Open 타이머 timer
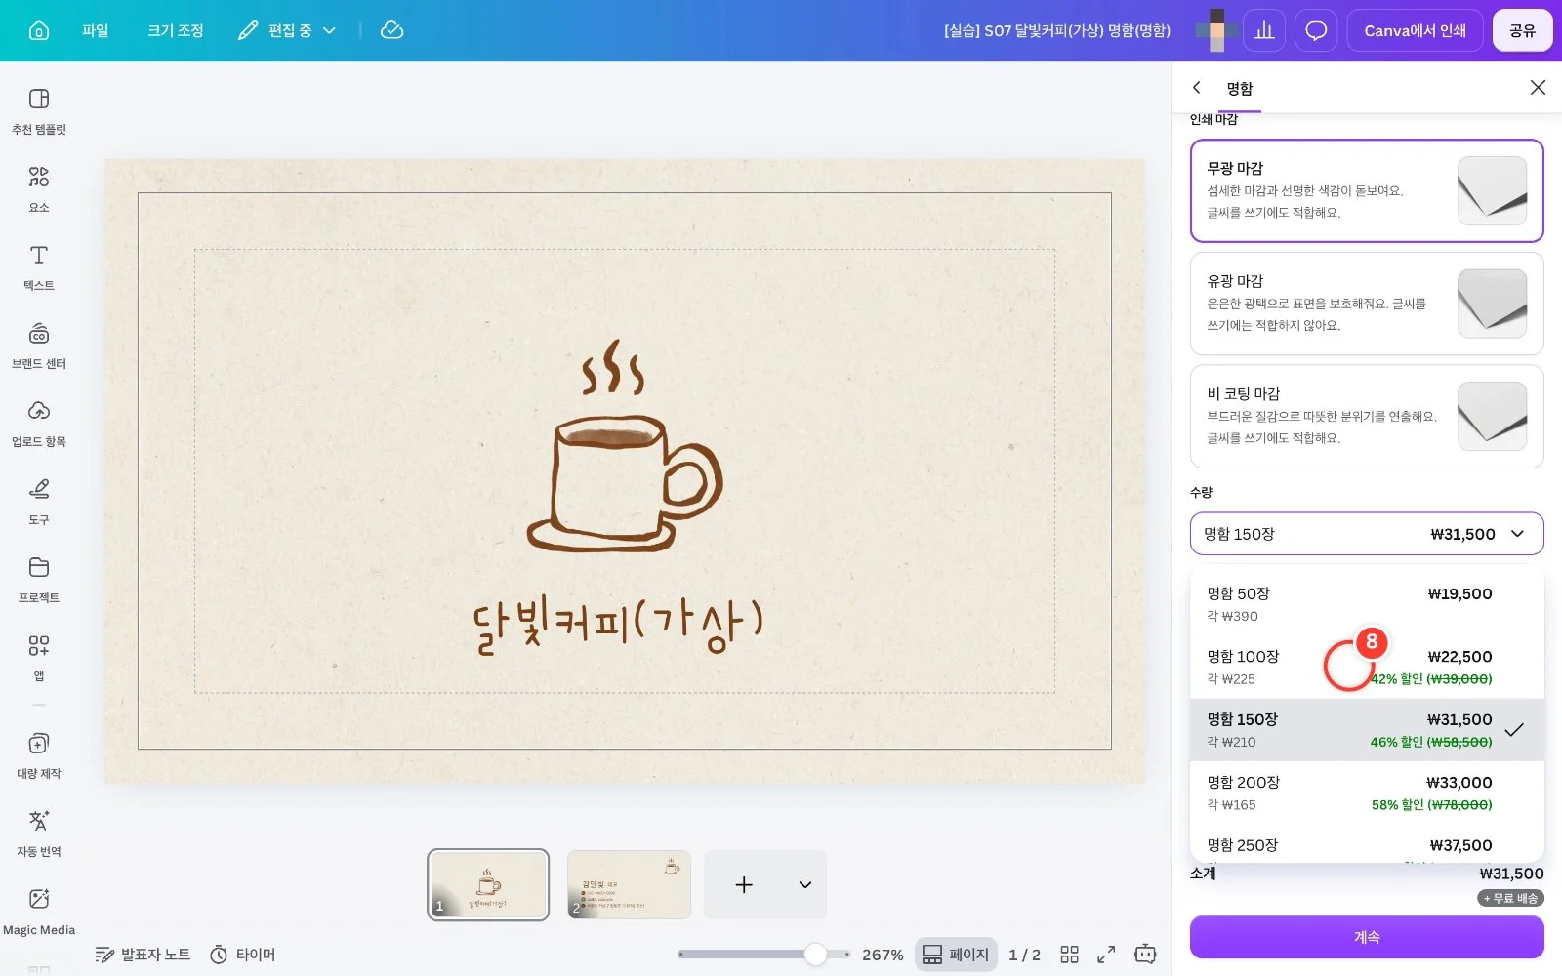Viewport: 1562px width, 976px height. [x=243, y=955]
